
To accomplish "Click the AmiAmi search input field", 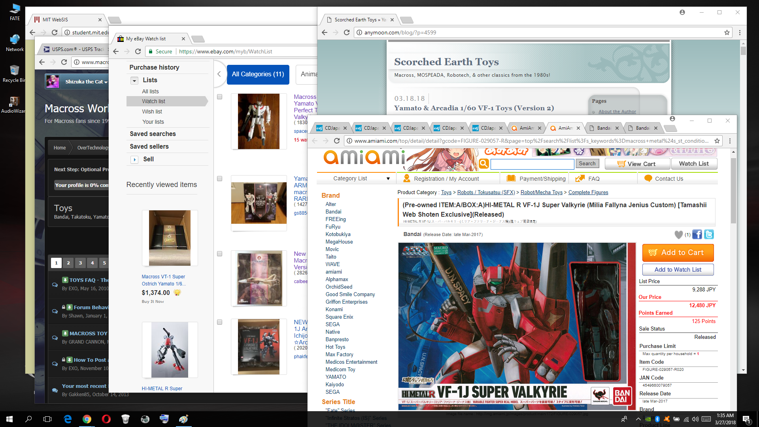I will point(532,164).
